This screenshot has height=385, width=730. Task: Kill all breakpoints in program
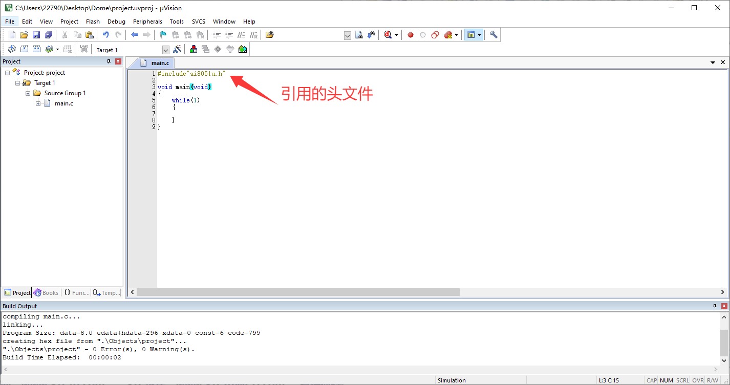click(447, 34)
